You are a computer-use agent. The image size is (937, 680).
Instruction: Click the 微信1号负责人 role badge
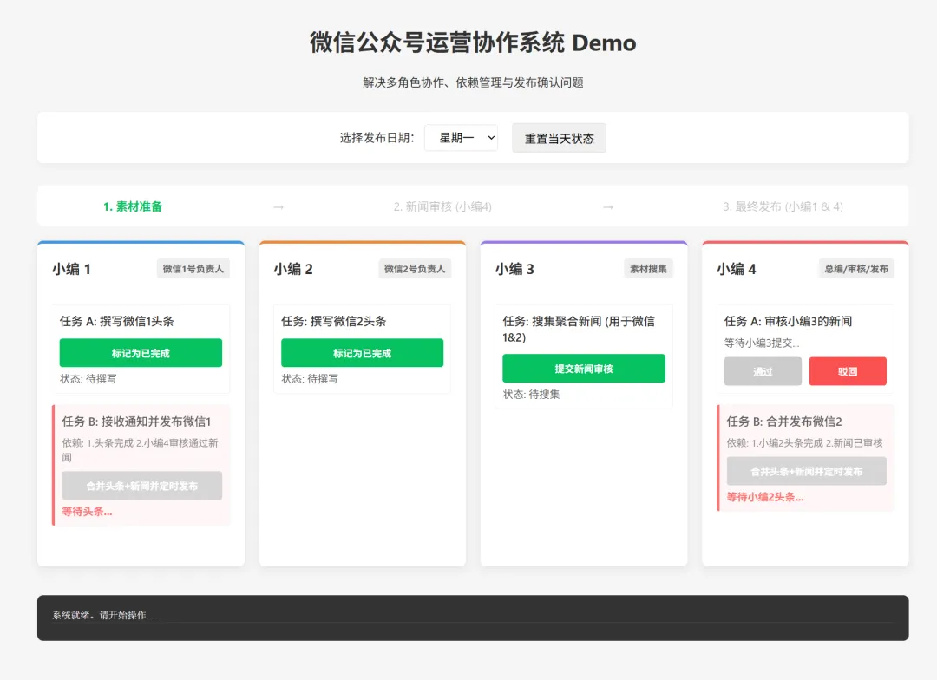tap(193, 269)
